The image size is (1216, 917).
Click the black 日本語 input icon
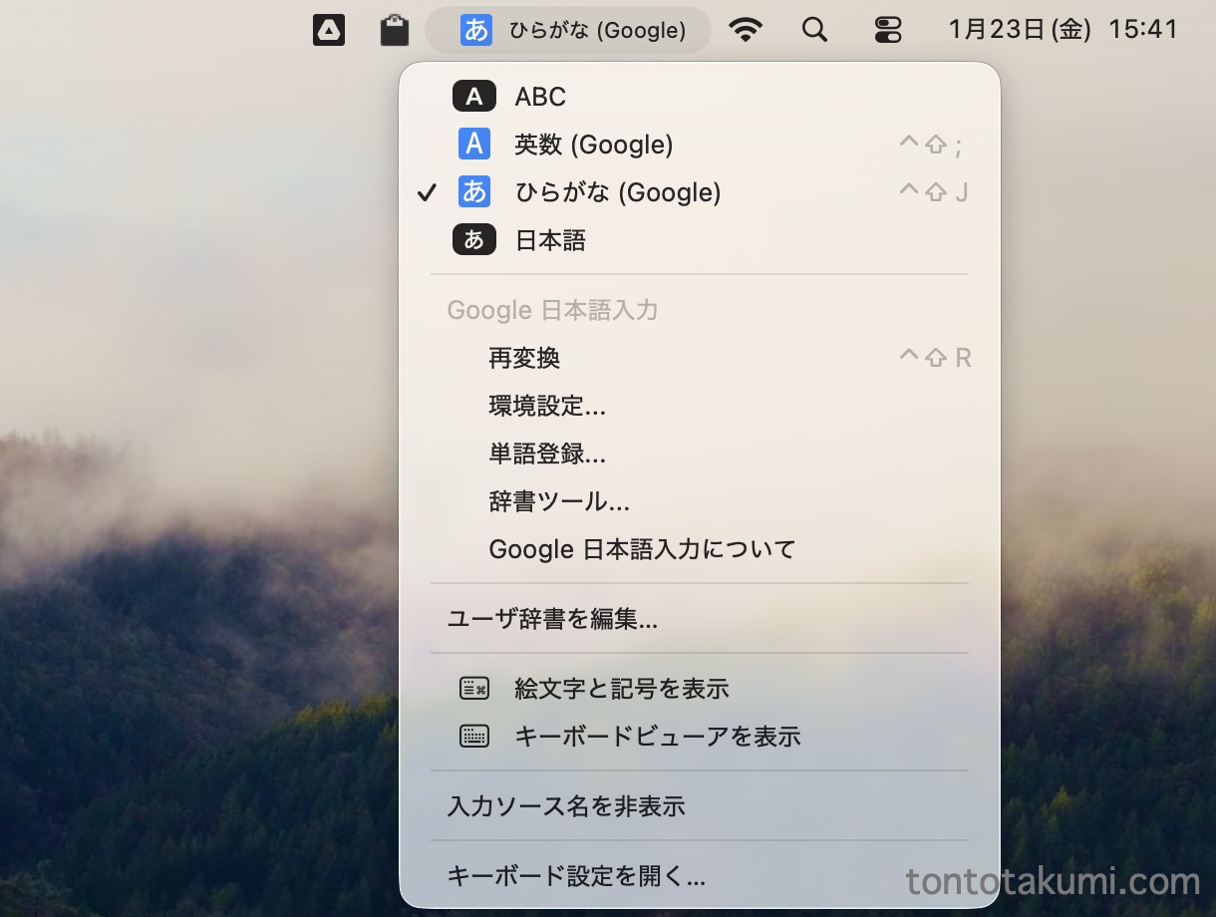click(474, 240)
